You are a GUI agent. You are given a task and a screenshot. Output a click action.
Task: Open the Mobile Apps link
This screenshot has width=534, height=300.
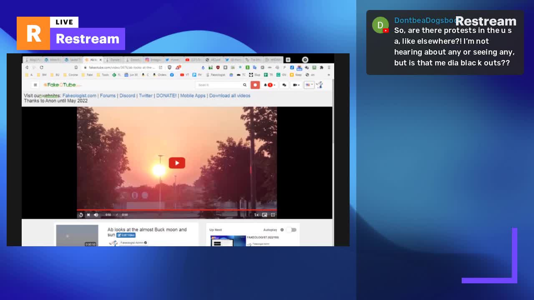[x=193, y=96]
